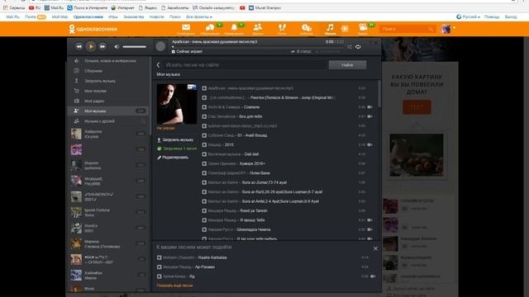
Task: Open Новости in top portal bar
Action: tap(156, 16)
